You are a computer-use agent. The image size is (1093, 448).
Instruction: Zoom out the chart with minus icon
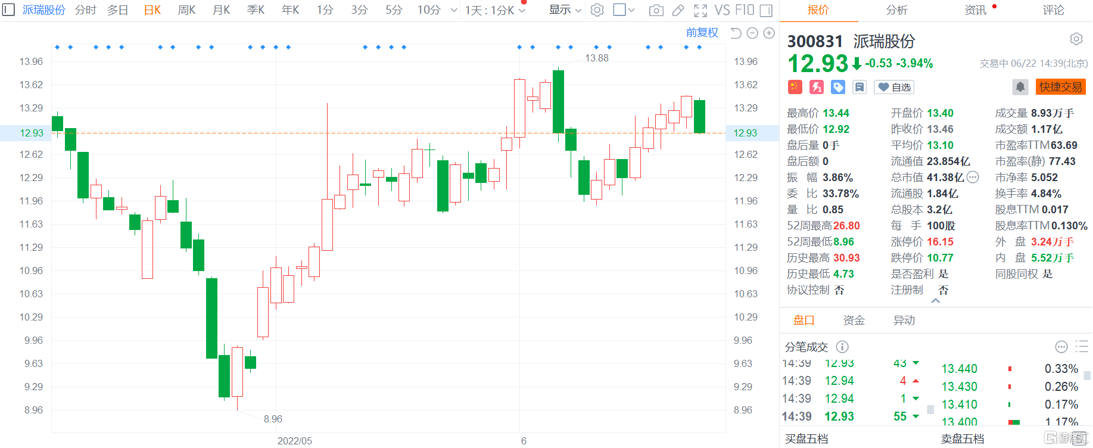point(752,33)
